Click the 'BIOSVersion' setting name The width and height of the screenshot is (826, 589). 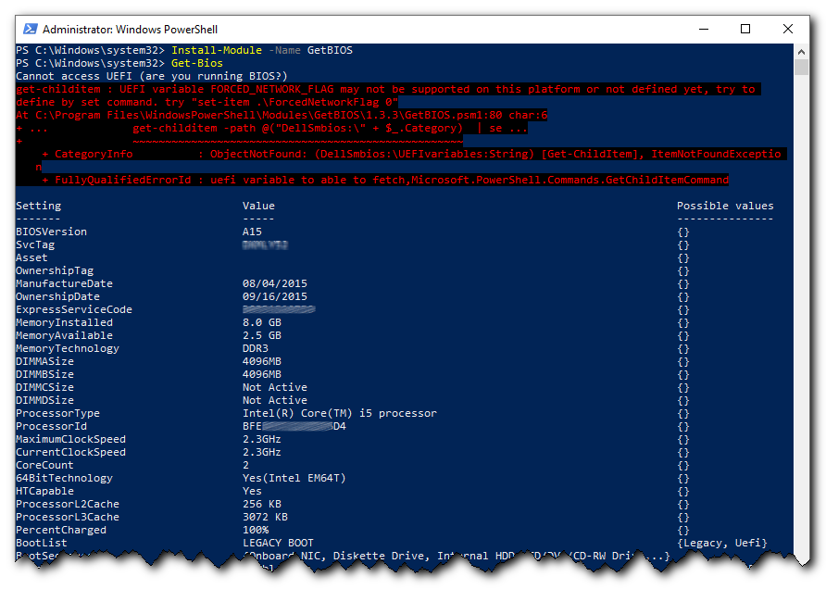(x=51, y=232)
